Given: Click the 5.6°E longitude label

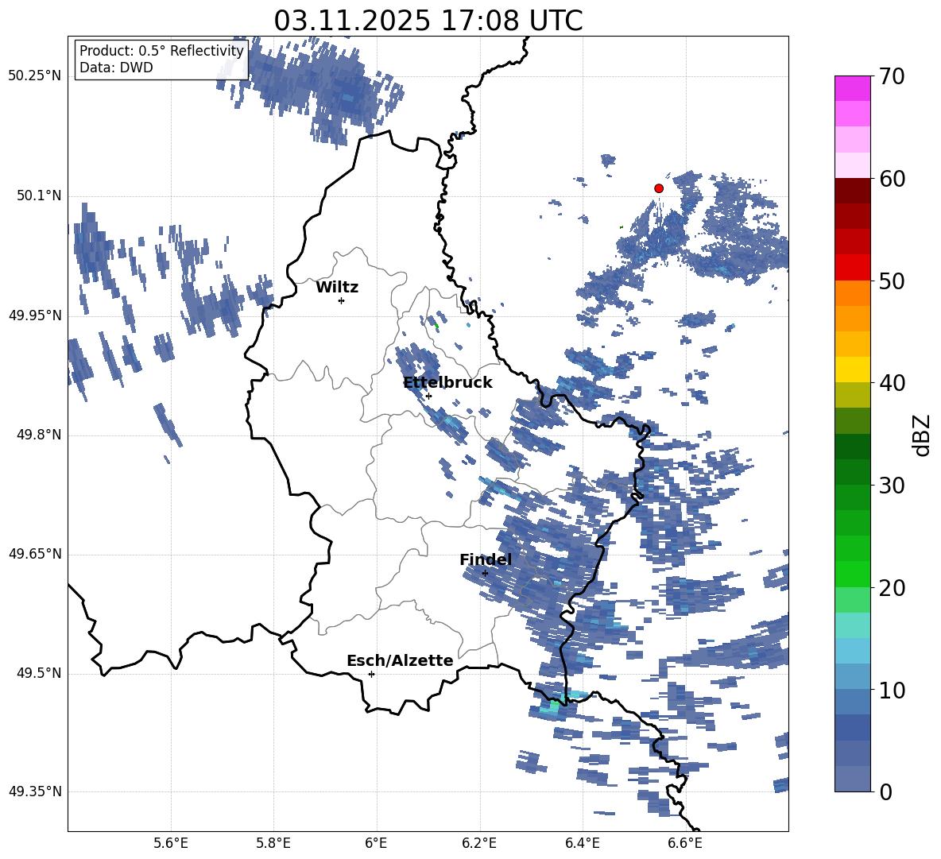Looking at the screenshot, I should pos(171,843).
